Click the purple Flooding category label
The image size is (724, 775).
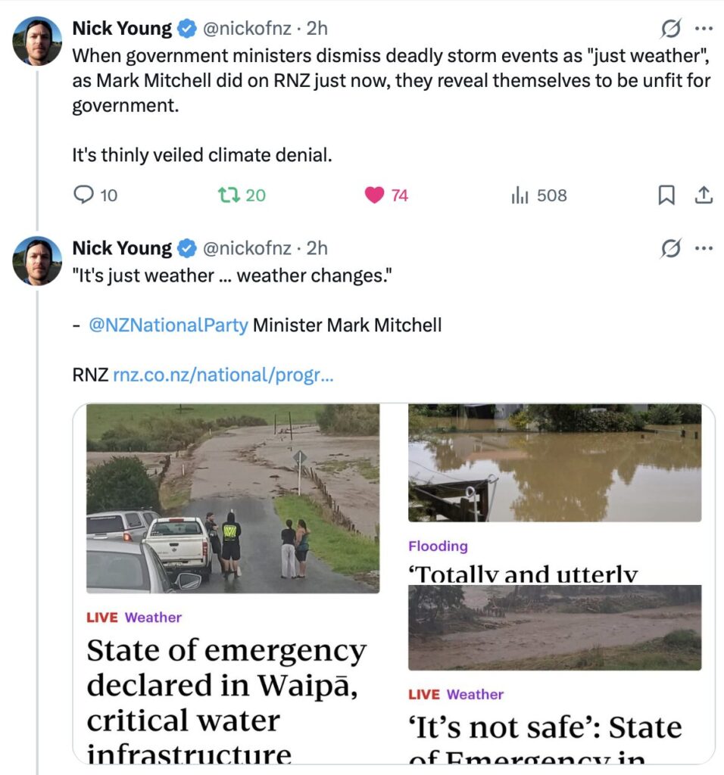(438, 546)
